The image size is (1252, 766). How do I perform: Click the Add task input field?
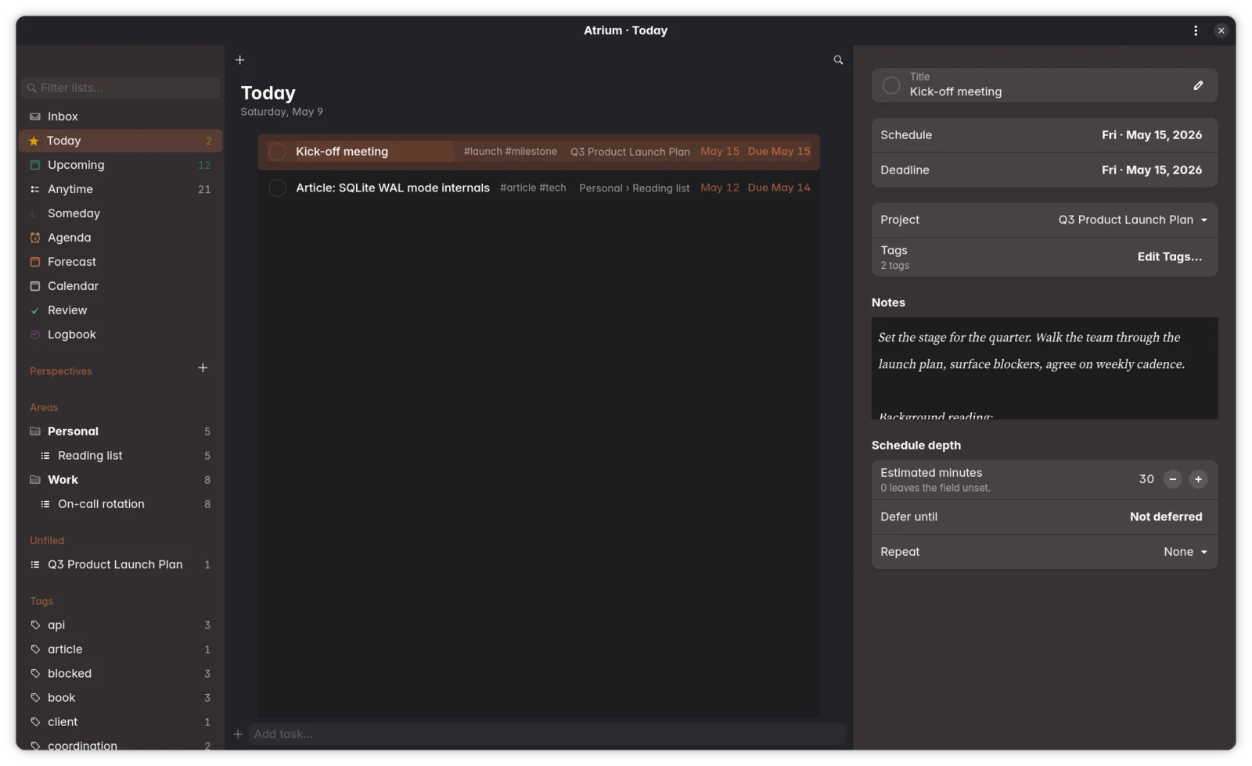click(x=546, y=734)
